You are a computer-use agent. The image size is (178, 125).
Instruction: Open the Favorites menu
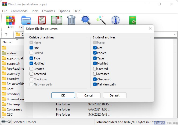pyautogui.click(x=48, y=11)
